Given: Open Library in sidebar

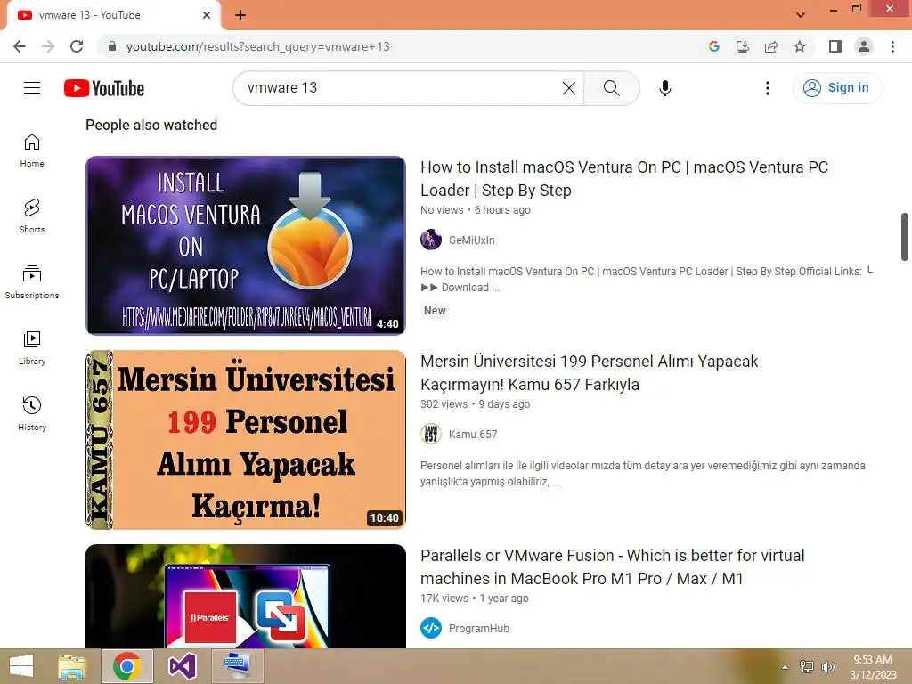Looking at the screenshot, I should pyautogui.click(x=32, y=348).
